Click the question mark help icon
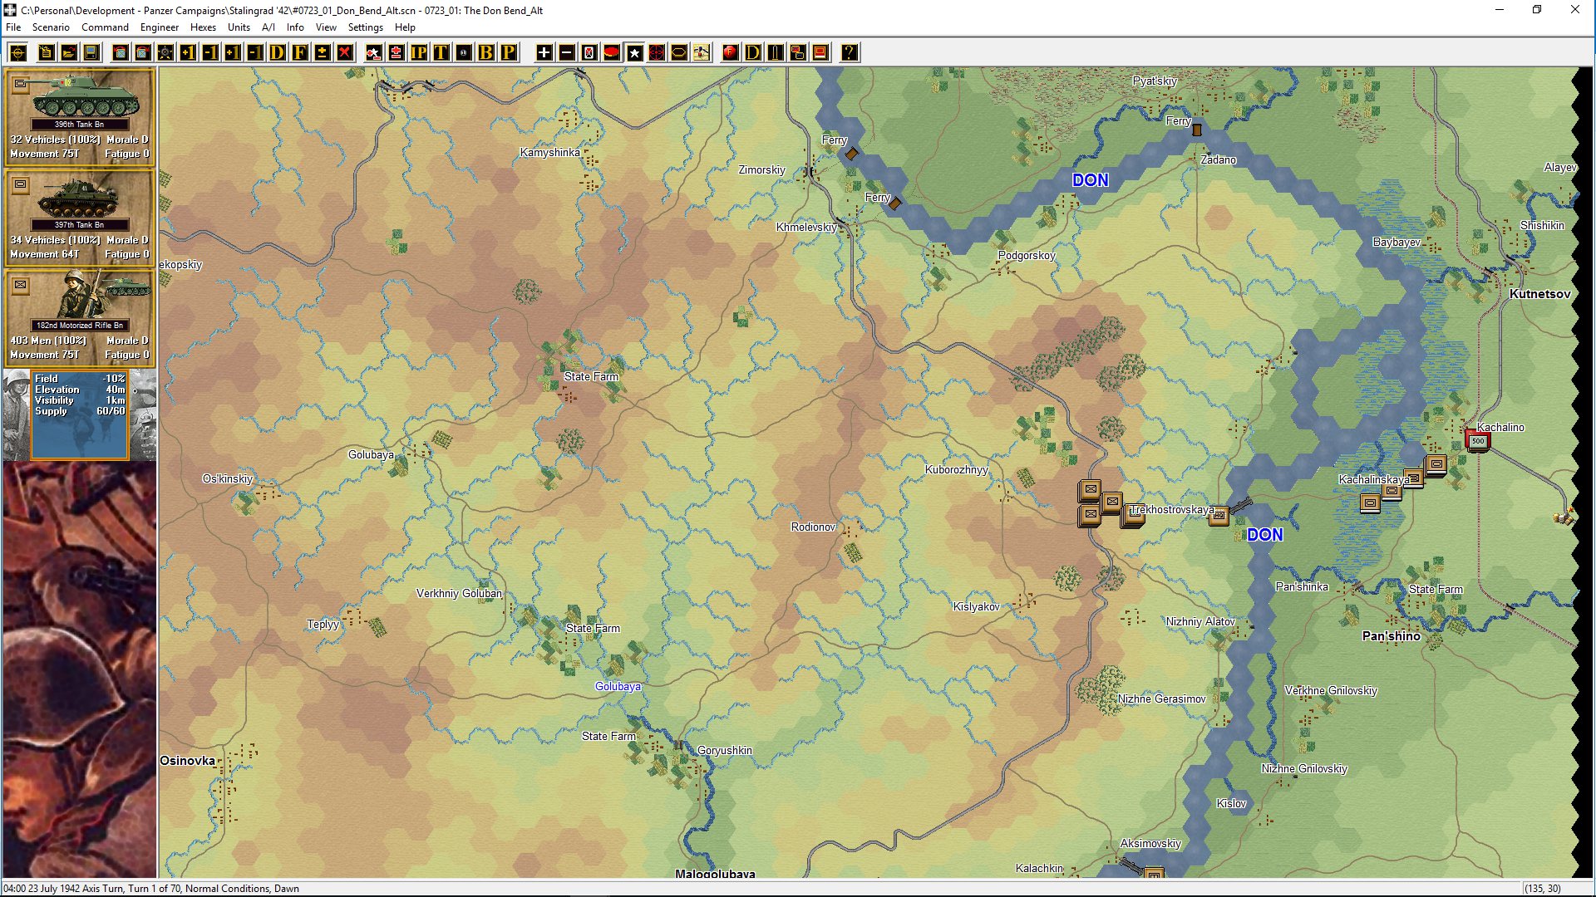The image size is (1596, 897). click(850, 53)
